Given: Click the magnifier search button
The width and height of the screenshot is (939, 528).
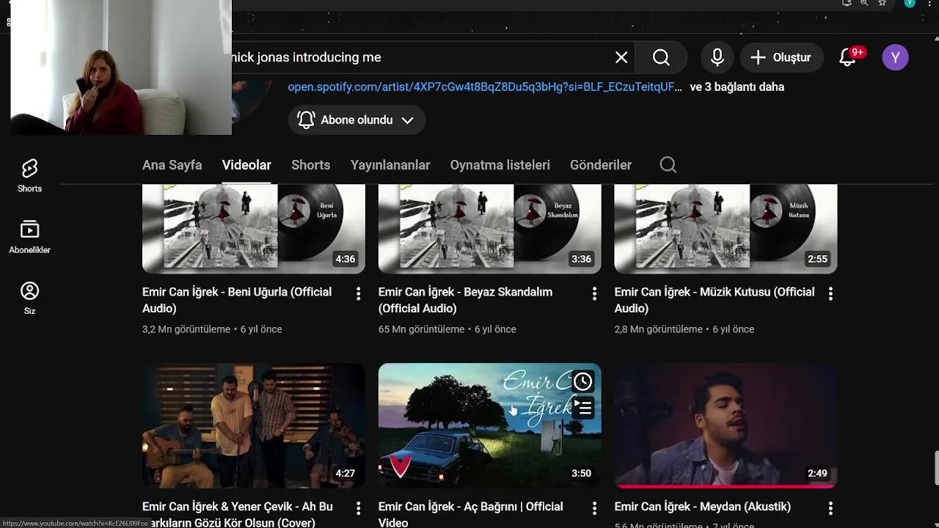Looking at the screenshot, I should tap(661, 57).
